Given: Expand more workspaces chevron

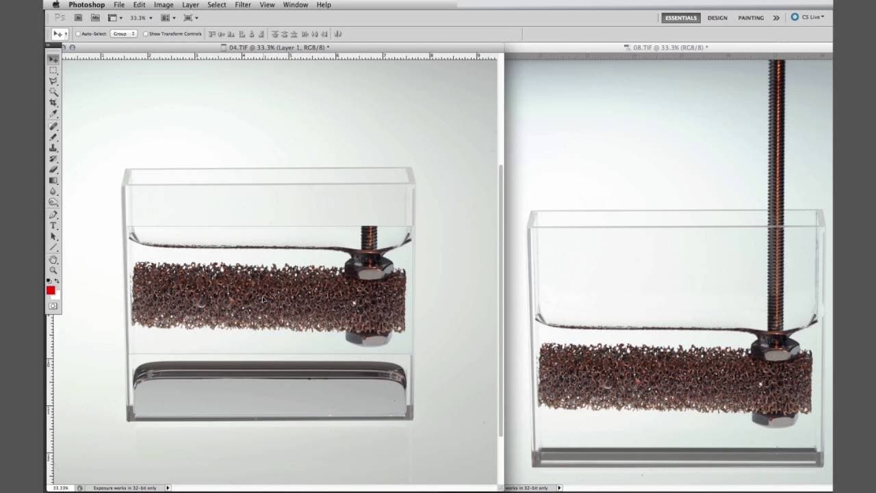Looking at the screenshot, I should tap(776, 18).
